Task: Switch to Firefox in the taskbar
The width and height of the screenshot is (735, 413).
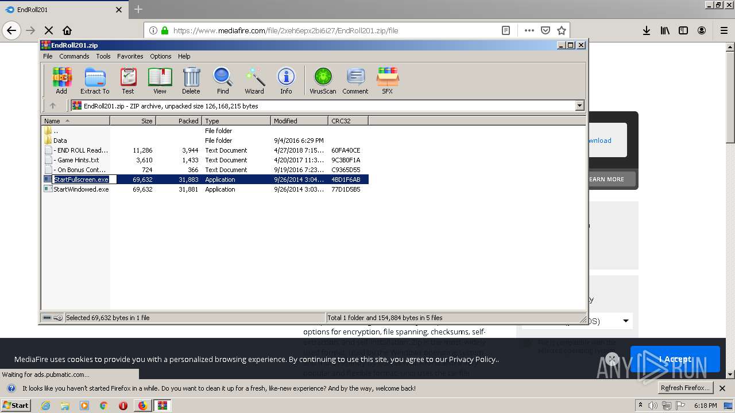Action: point(142,406)
